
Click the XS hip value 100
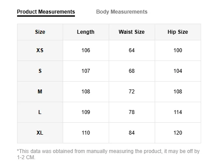click(x=178, y=50)
